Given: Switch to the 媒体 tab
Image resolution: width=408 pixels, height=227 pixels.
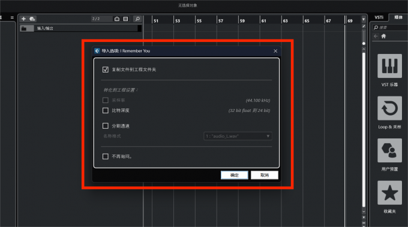Looking at the screenshot, I should tap(398, 17).
